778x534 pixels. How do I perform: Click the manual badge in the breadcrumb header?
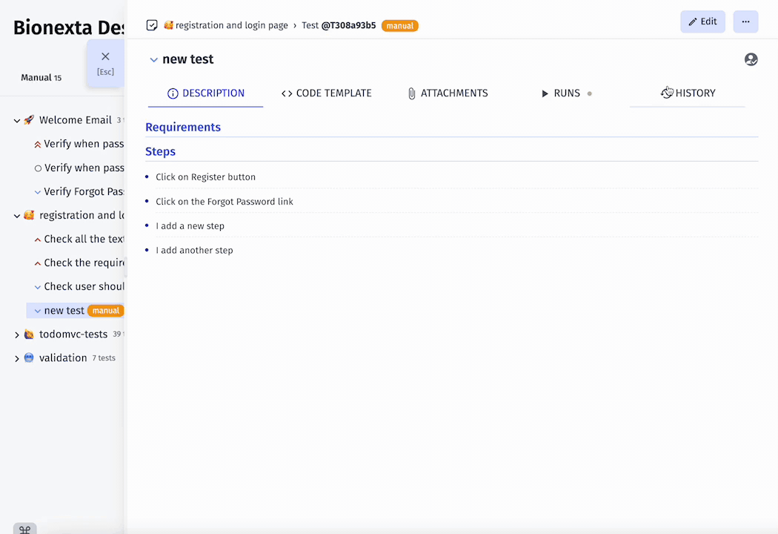(x=400, y=26)
